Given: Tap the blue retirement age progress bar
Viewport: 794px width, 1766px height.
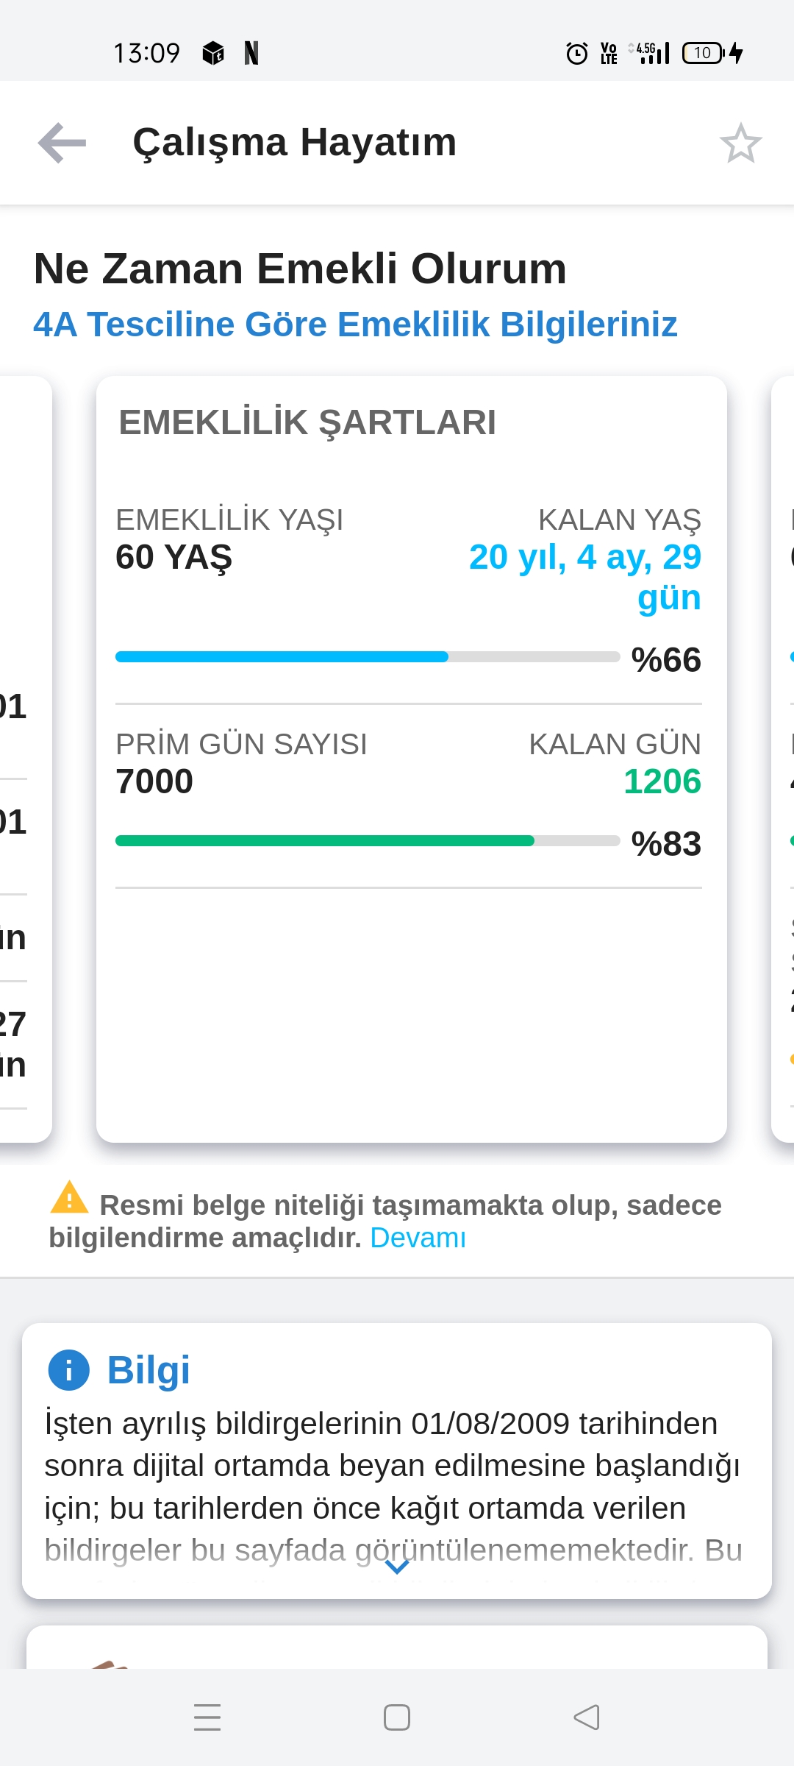Looking at the screenshot, I should 368,656.
